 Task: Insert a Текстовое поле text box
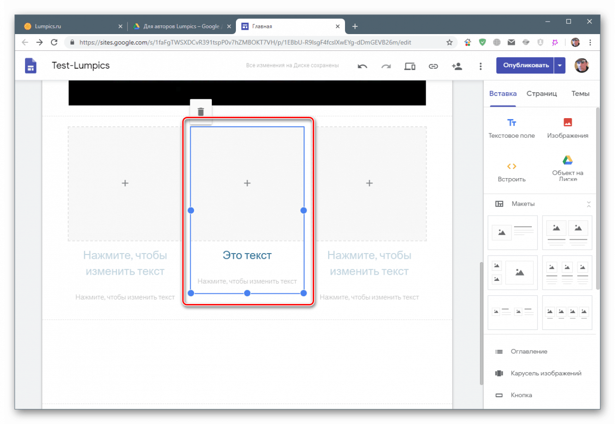click(x=512, y=128)
